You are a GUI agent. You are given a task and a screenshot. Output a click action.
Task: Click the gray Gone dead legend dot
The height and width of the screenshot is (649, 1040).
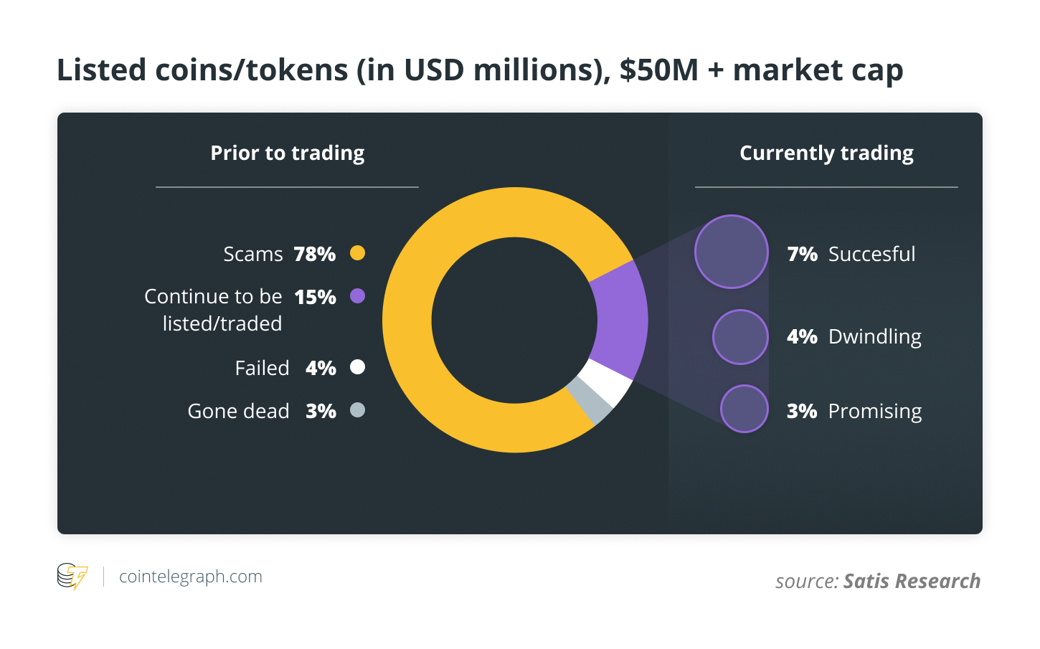pos(357,410)
